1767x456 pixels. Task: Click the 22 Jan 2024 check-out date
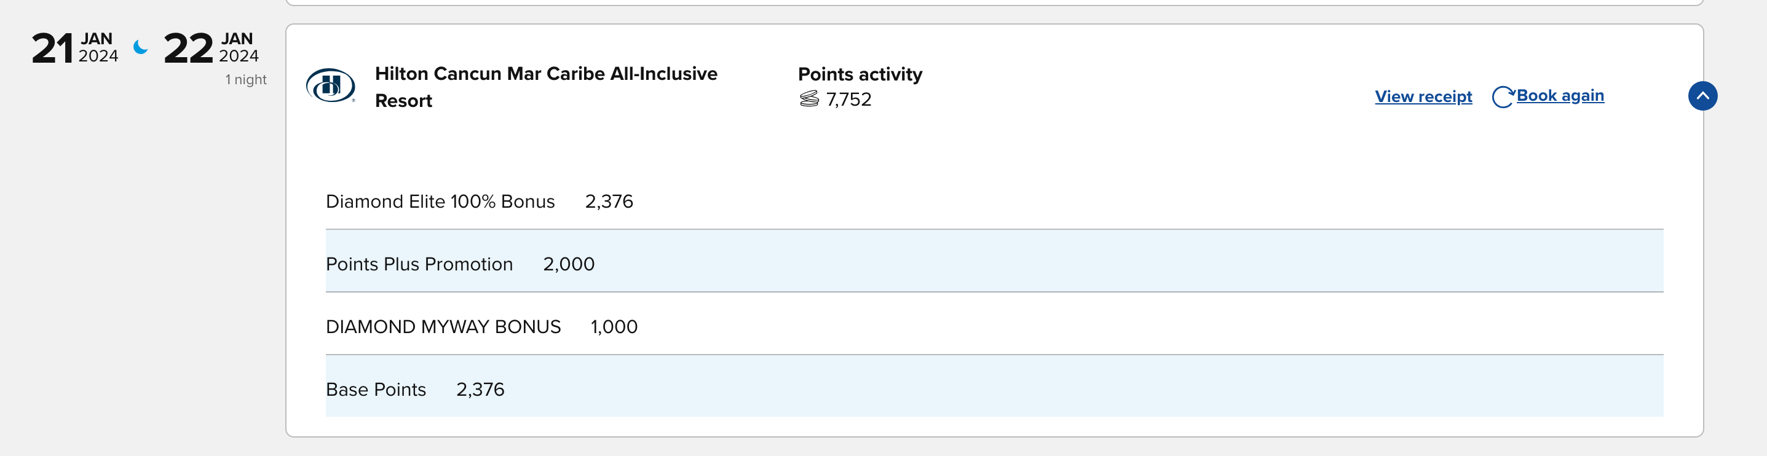pos(211,48)
